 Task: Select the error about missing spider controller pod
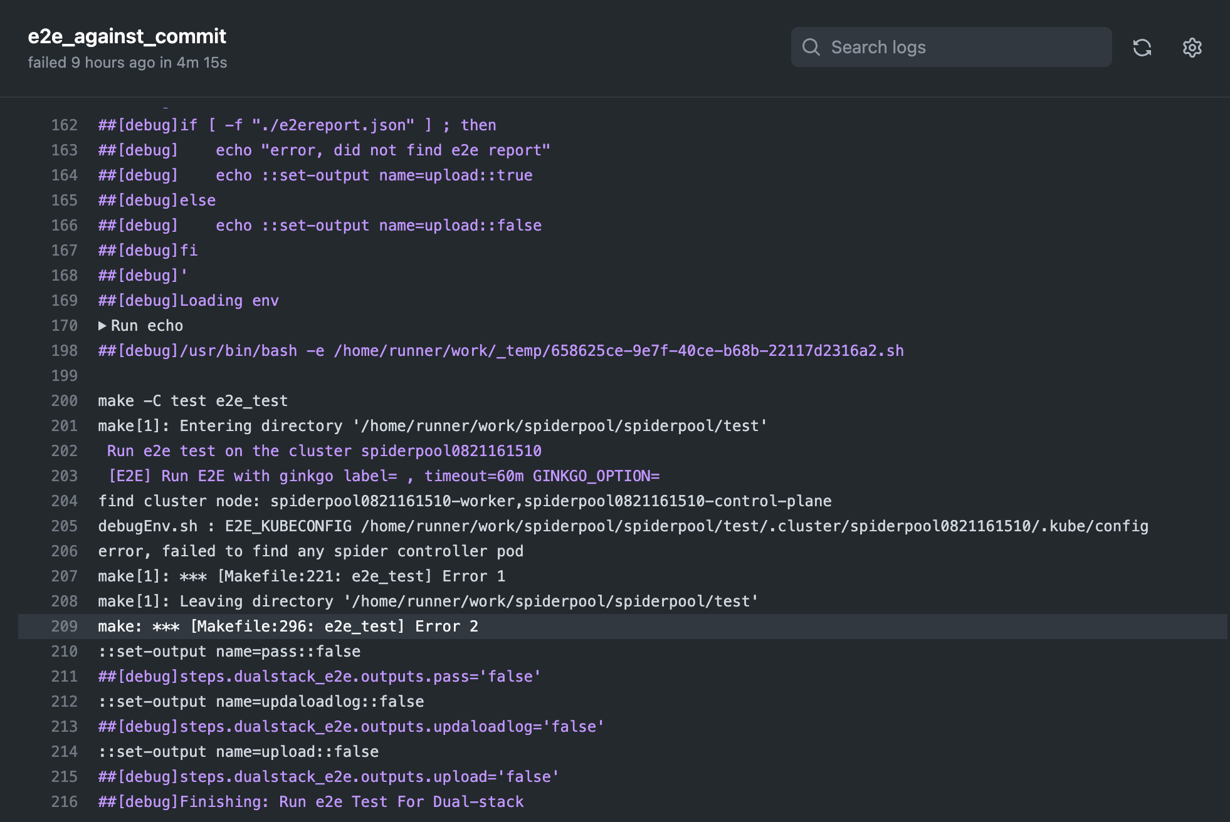click(310, 551)
